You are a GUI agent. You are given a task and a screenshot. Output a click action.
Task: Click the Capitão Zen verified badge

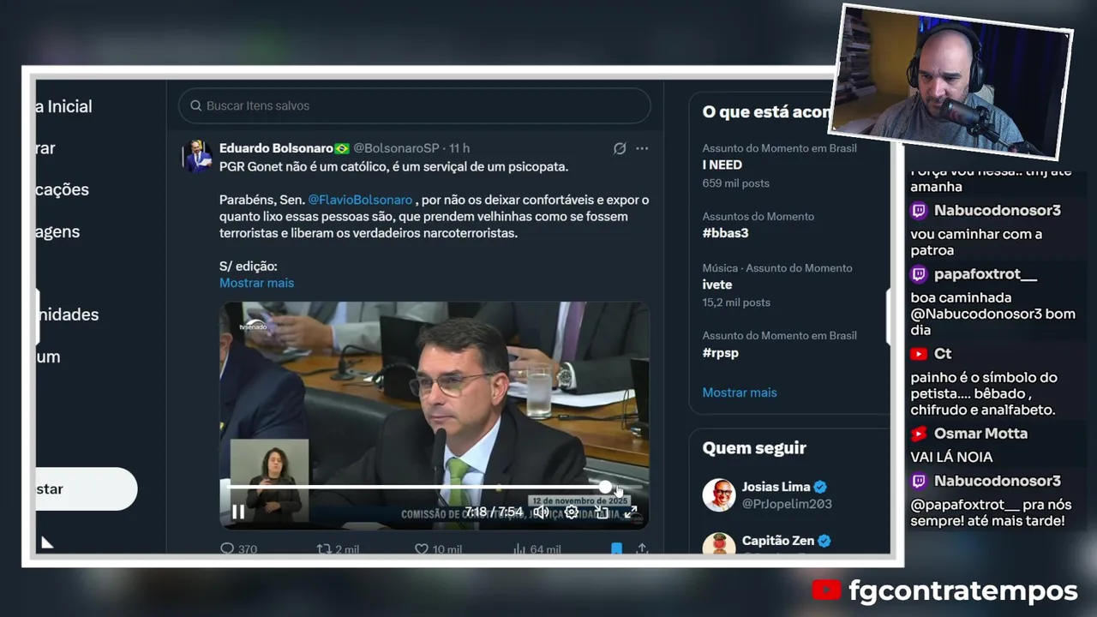(824, 541)
